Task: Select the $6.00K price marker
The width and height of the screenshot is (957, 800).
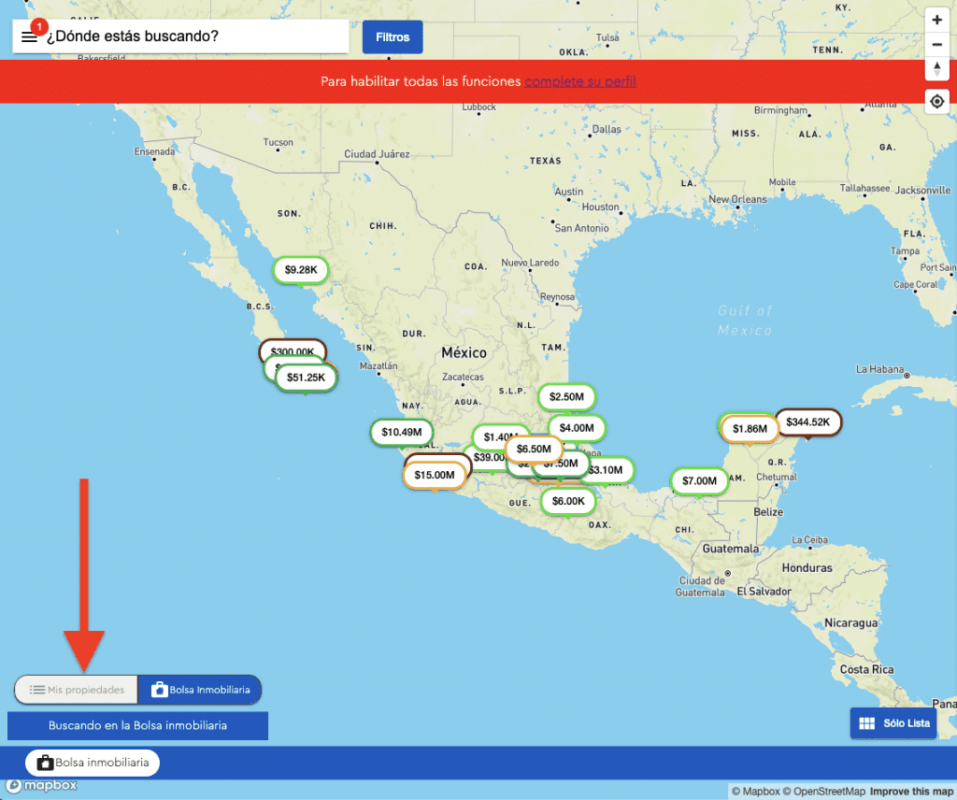Action: (x=568, y=501)
